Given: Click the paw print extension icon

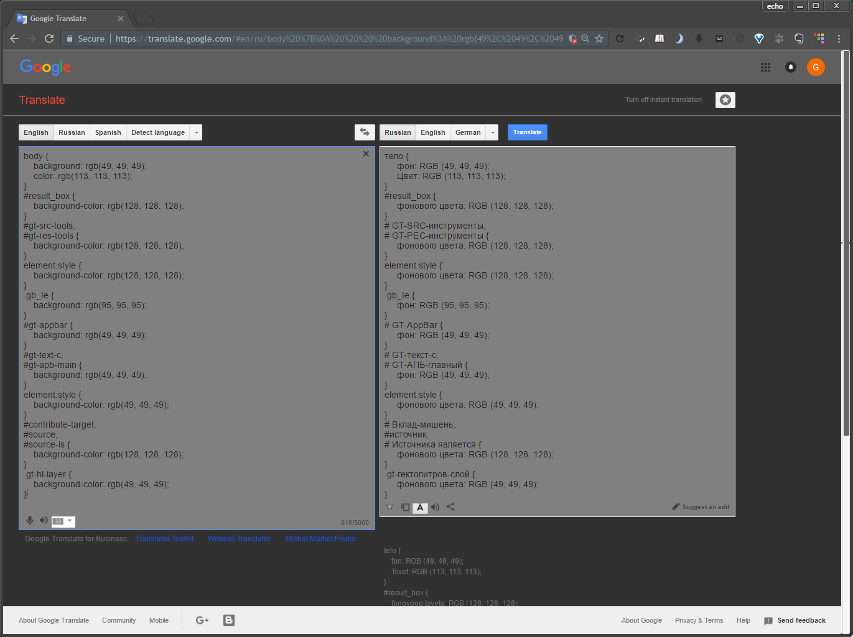Looking at the screenshot, I should [x=779, y=39].
